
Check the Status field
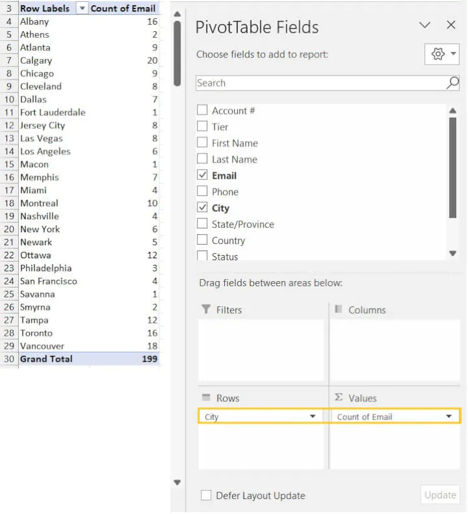click(202, 255)
